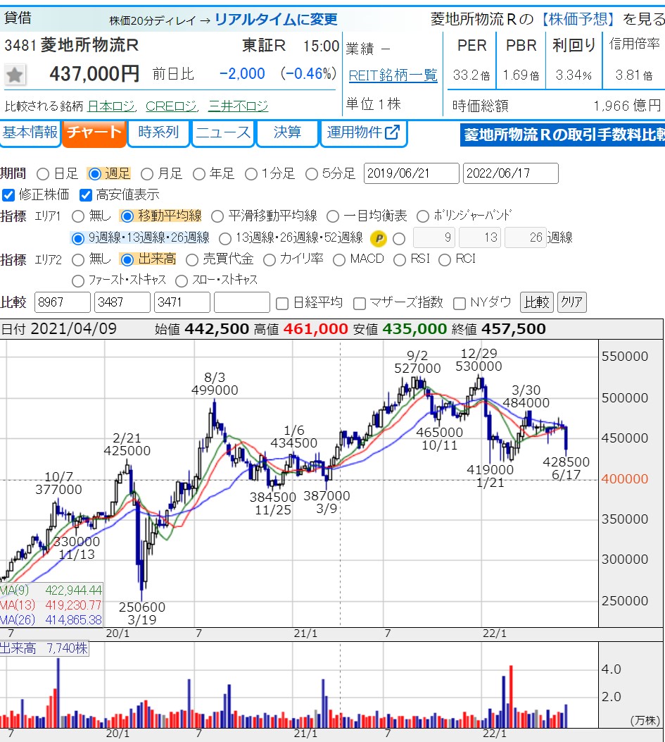
Task: Click the yellow P premium icon
Action: [379, 238]
